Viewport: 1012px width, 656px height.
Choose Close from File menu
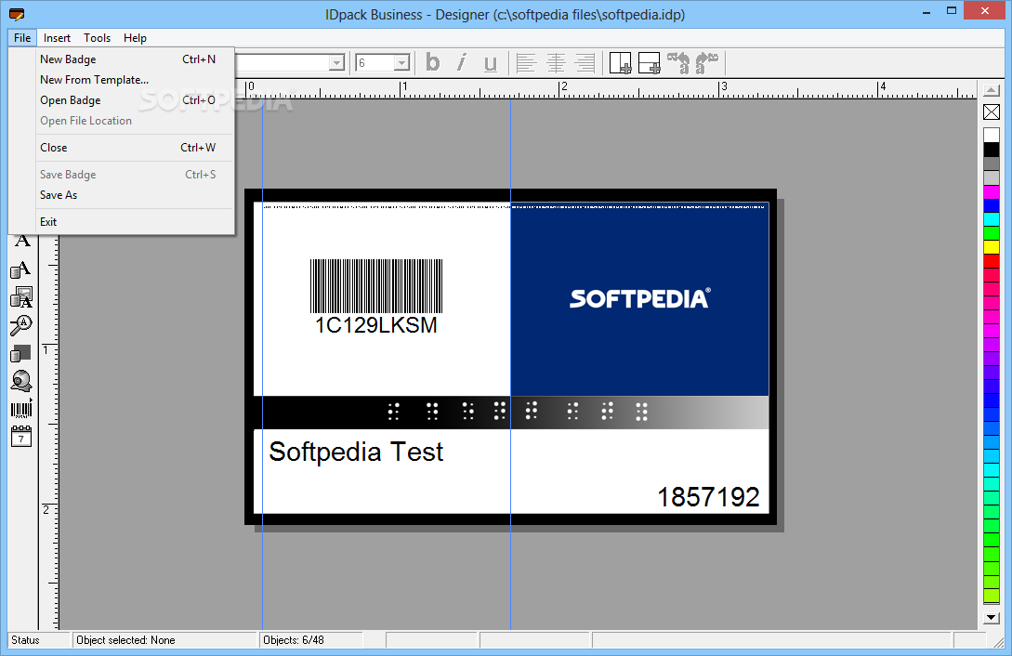(122, 148)
